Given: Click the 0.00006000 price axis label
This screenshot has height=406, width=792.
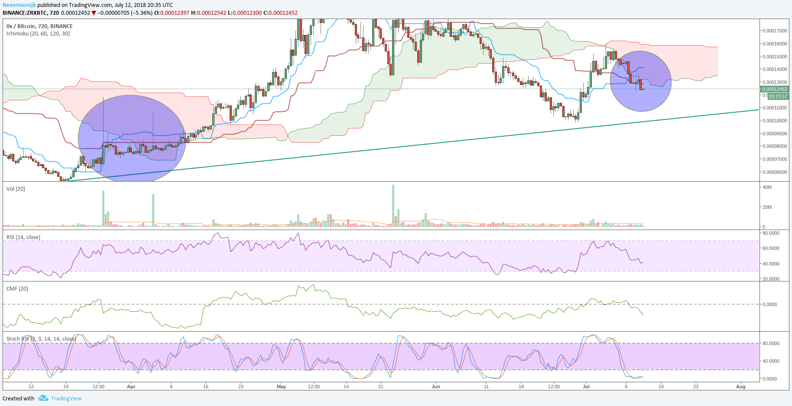Looking at the screenshot, I should pyautogui.click(x=775, y=173).
